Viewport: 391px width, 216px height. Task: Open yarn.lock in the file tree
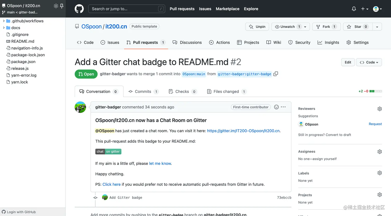[x=20, y=82]
